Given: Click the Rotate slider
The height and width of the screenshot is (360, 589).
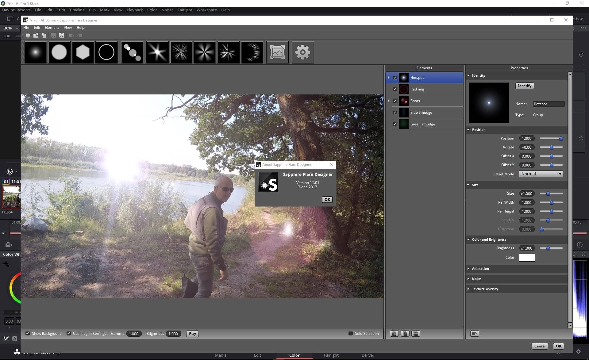Looking at the screenshot, I should 551,147.
